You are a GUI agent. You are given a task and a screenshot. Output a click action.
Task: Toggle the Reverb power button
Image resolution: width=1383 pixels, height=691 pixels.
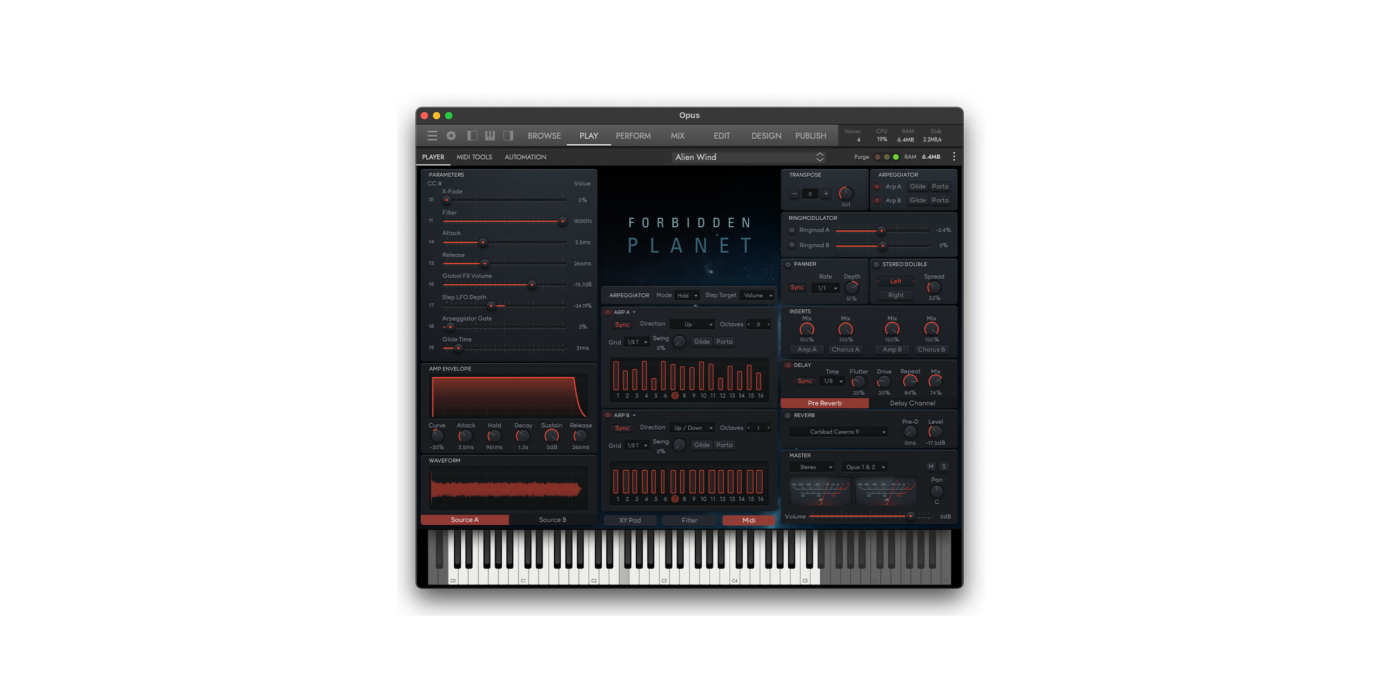click(x=788, y=415)
